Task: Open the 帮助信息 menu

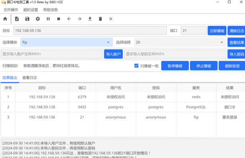Action: pos(50,10)
